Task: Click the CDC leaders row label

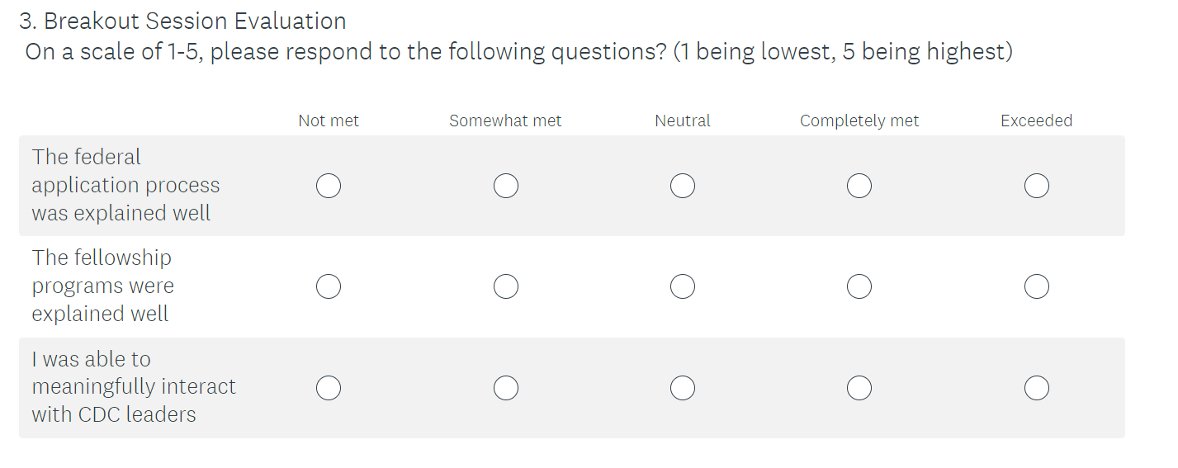Action: pyautogui.click(x=134, y=386)
